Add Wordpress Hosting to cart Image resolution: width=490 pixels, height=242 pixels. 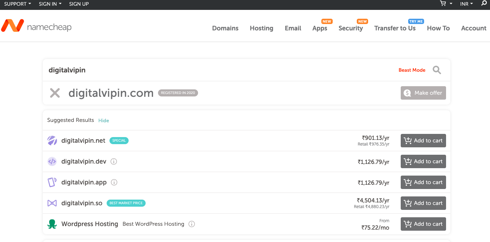(x=423, y=224)
